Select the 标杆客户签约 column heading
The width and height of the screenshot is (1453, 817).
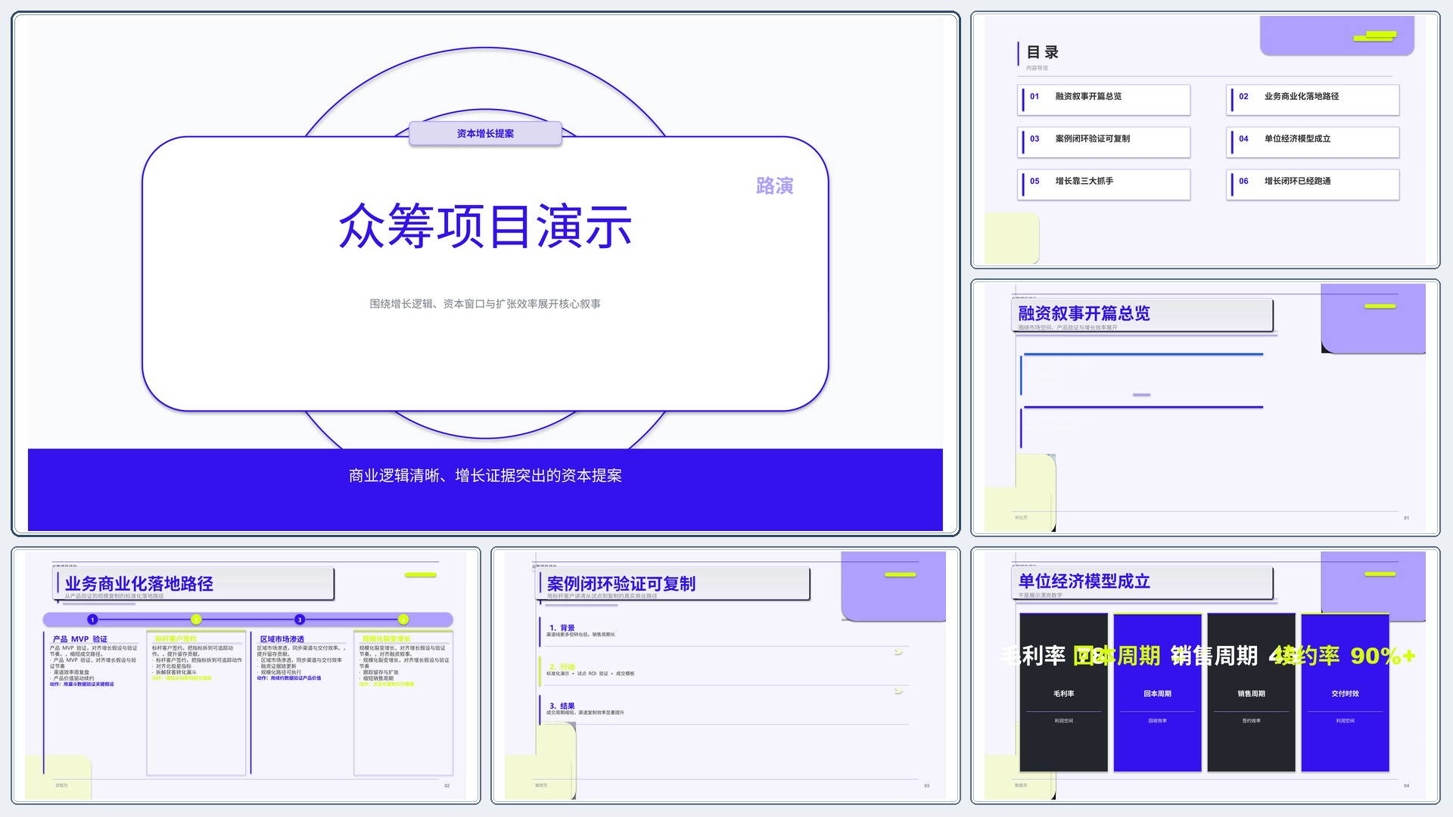tap(176, 639)
